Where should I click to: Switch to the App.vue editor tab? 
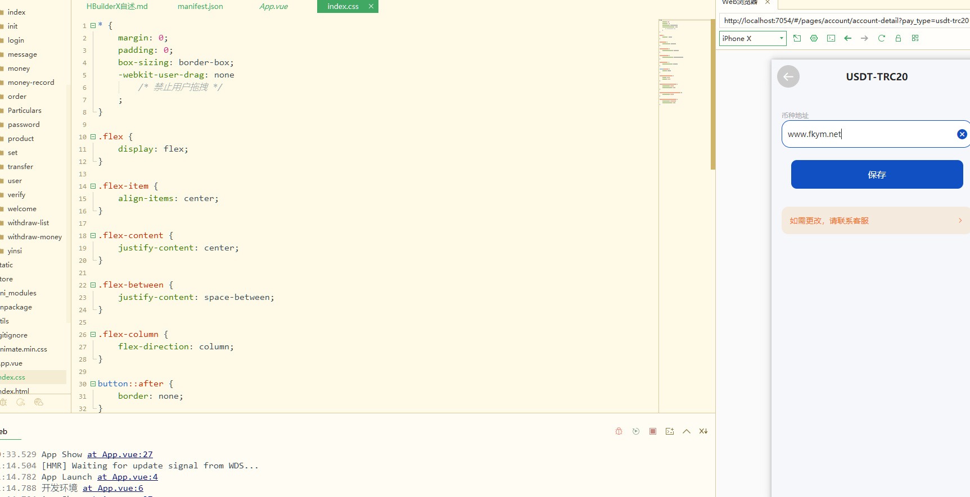(x=273, y=6)
